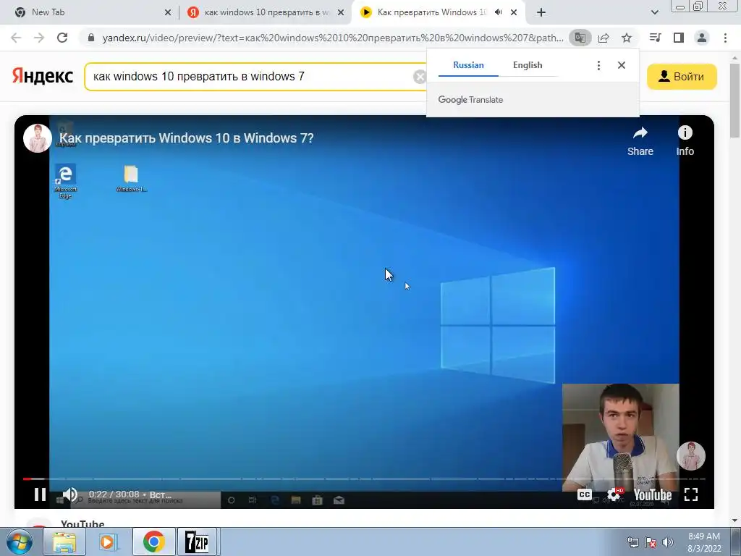Go forward using the forward arrow
This screenshot has width=741, height=556.
coord(39,38)
